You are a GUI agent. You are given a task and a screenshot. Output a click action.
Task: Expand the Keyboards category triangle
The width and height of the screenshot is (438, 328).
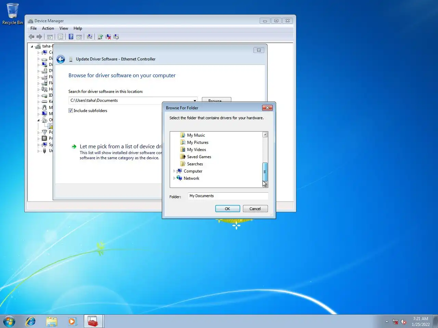pyautogui.click(x=38, y=101)
